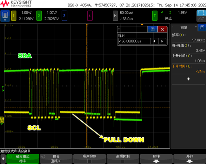Viewport: 206px width, 164px height.
Task: Click the 3.45V peak-to-peak value
Action: [201, 51]
